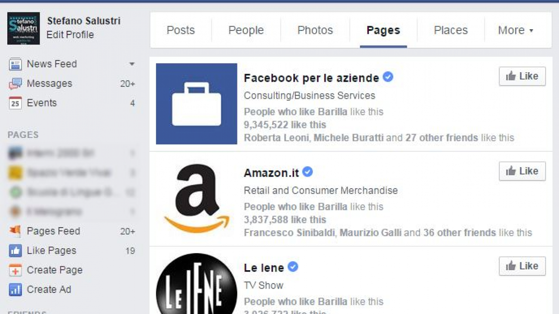Open the Messages icon in sidebar
559x314 pixels.
pos(15,83)
